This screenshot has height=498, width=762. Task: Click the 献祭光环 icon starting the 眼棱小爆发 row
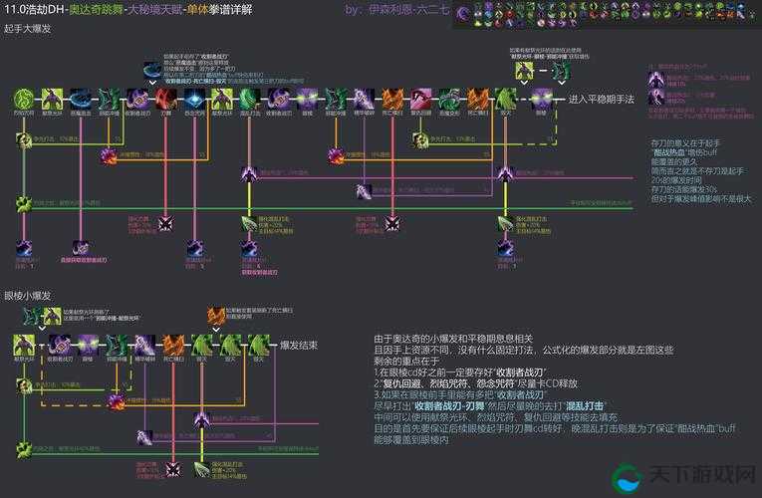(24, 345)
